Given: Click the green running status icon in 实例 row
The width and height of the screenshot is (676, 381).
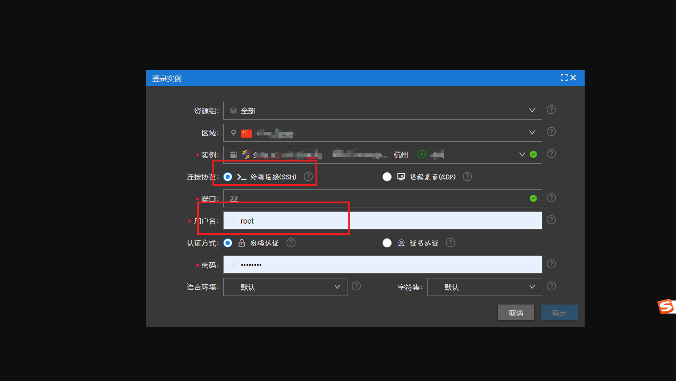Looking at the screenshot, I should pos(422,154).
